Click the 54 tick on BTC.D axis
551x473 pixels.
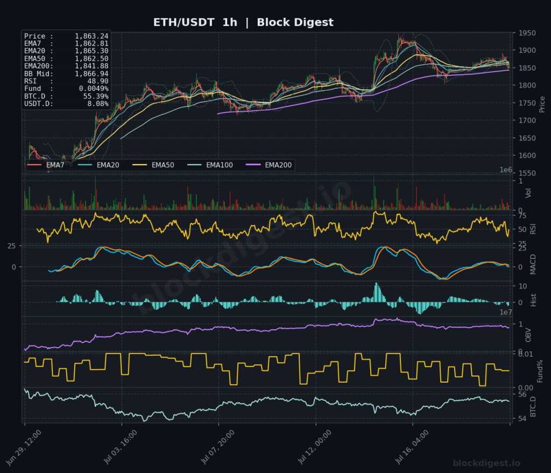pos(522,419)
